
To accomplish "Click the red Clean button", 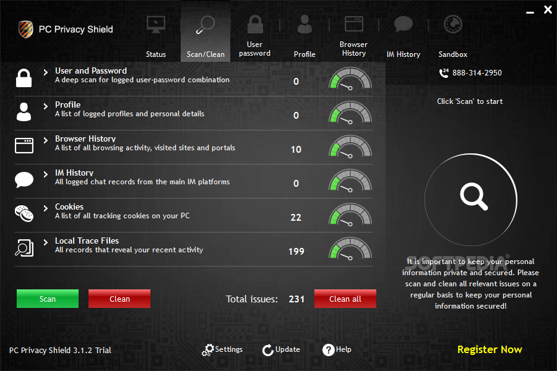I will tap(119, 299).
